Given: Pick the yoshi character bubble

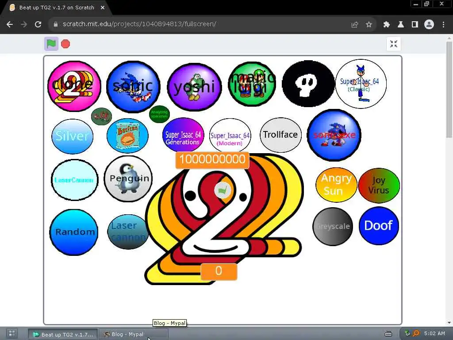Looking at the screenshot, I should click(195, 87).
